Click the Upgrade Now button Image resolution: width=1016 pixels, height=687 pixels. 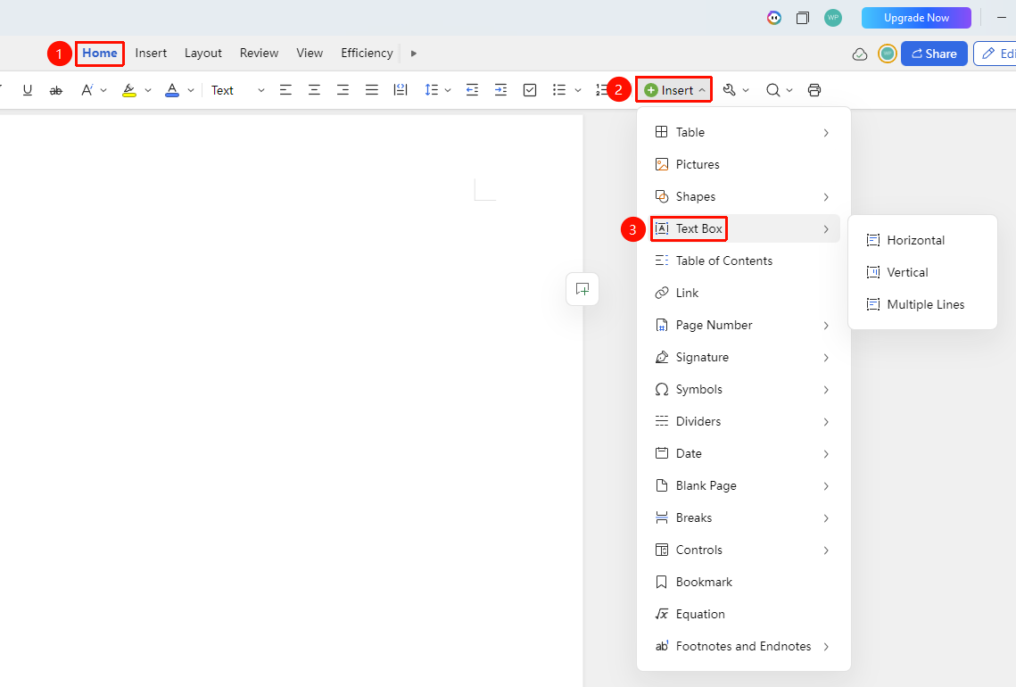point(916,18)
